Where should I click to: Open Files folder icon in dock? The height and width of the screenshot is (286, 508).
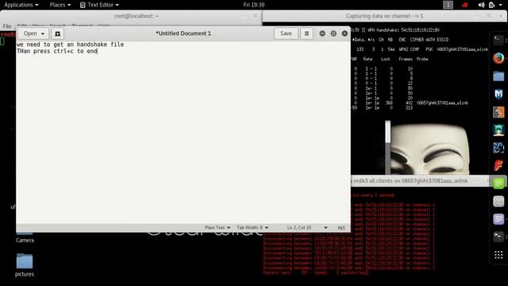click(x=498, y=76)
